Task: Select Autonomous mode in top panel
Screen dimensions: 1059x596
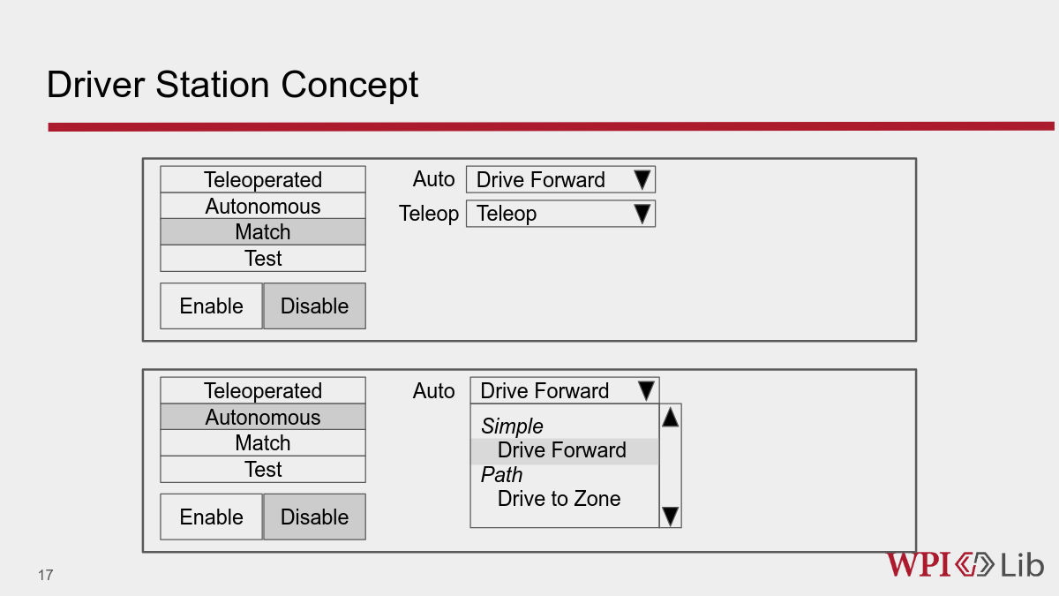Action: (263, 206)
